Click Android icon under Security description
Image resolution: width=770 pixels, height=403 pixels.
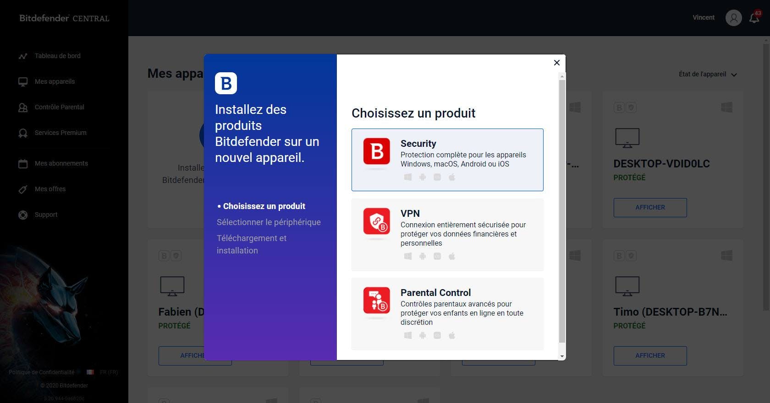point(423,177)
